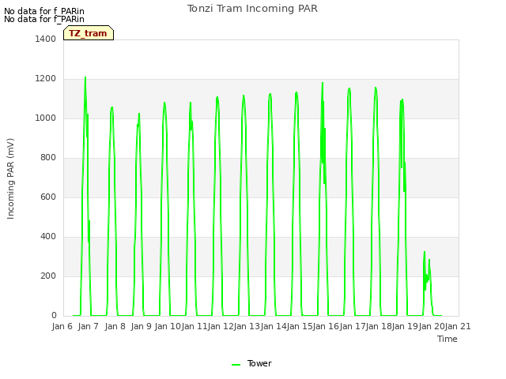Click the Jan 7 peak near 1200 mV

tap(85, 77)
